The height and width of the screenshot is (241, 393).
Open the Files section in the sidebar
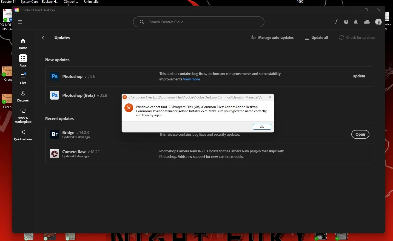(23, 78)
